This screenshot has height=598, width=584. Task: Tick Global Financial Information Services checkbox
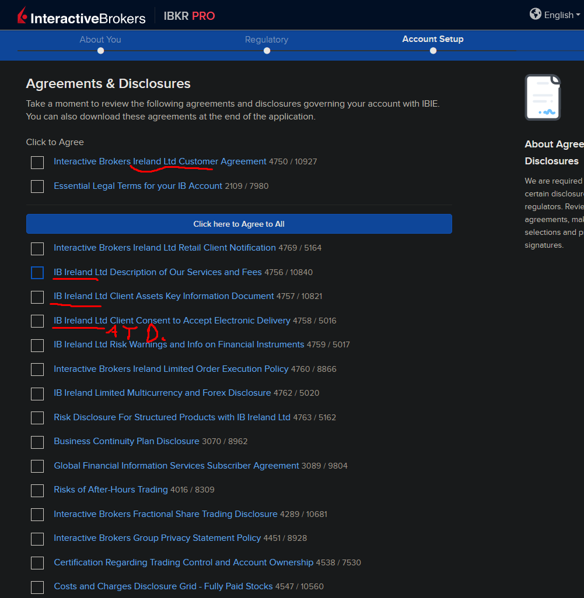pyautogui.click(x=37, y=466)
